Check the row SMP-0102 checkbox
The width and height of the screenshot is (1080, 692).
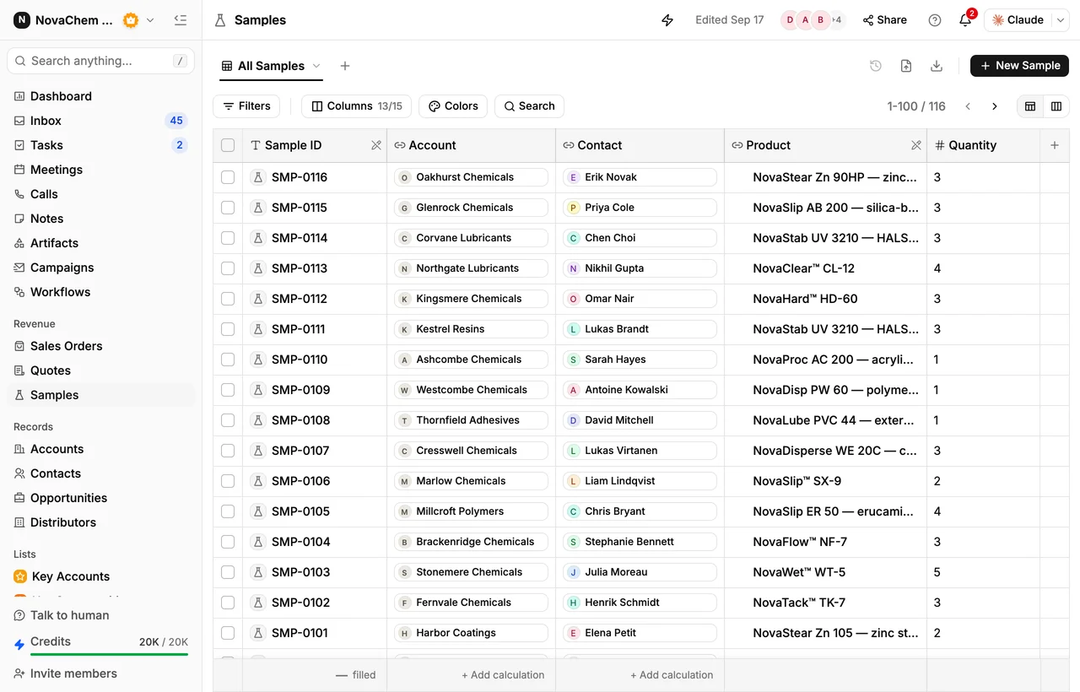[x=228, y=603]
